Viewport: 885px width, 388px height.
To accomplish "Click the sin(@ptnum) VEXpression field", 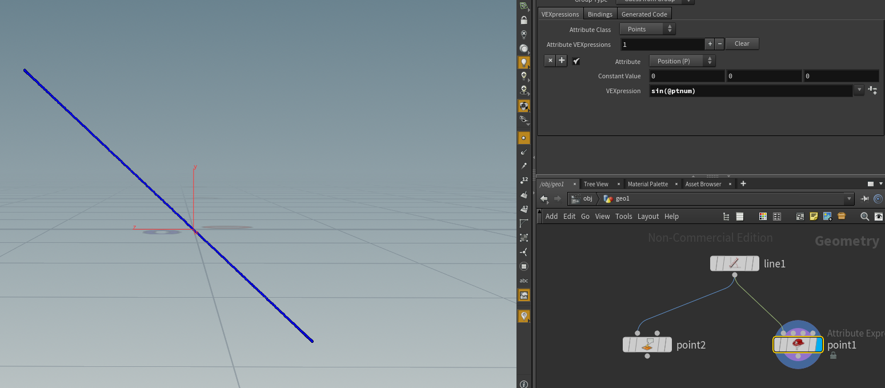I will (751, 91).
